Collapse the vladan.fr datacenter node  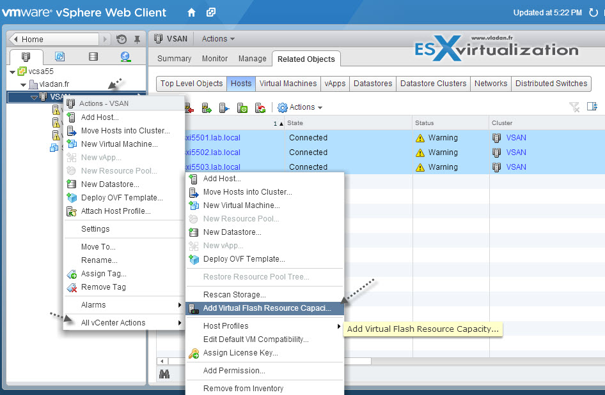point(24,85)
